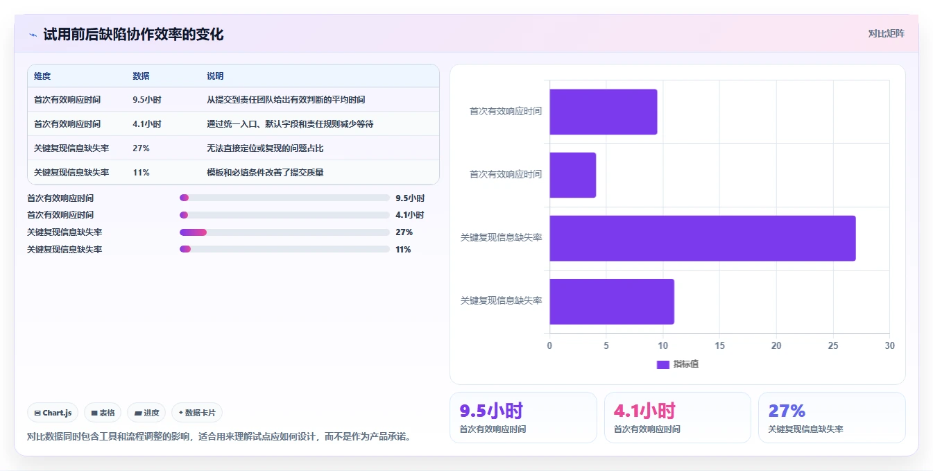The image size is (933, 471).
Task: Click the longest chart bar reaching 27
Action: 703,238
